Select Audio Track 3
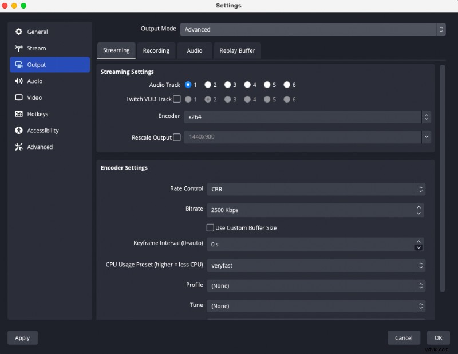Image resolution: width=458 pixels, height=354 pixels. (x=228, y=84)
